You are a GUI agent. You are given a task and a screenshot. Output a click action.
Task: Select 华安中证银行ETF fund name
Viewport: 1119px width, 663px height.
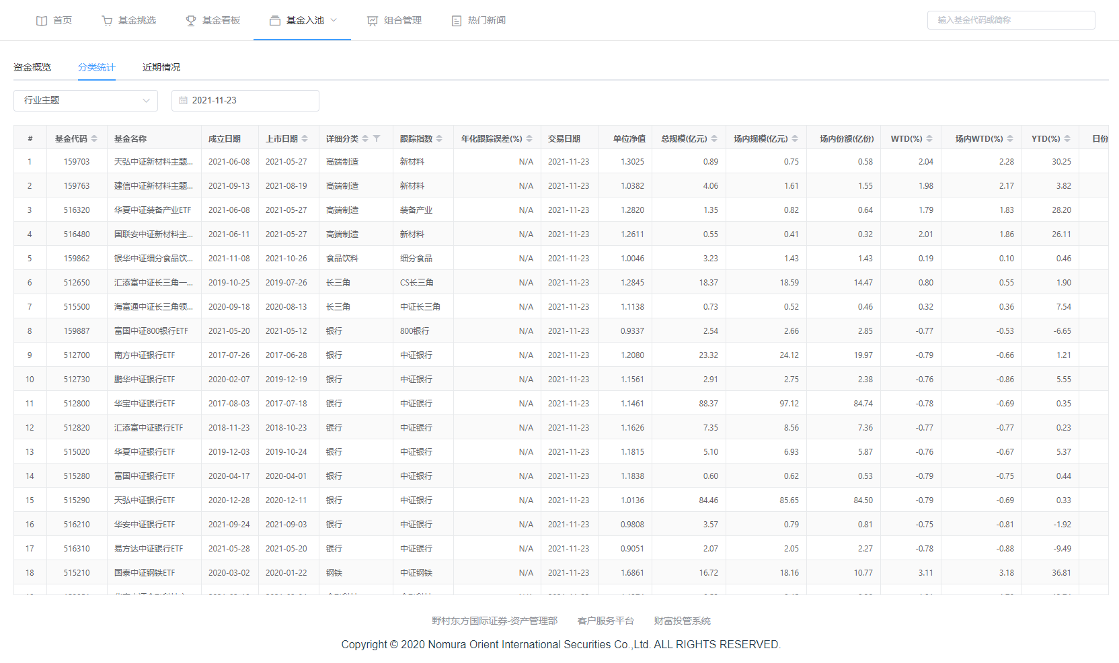point(145,525)
